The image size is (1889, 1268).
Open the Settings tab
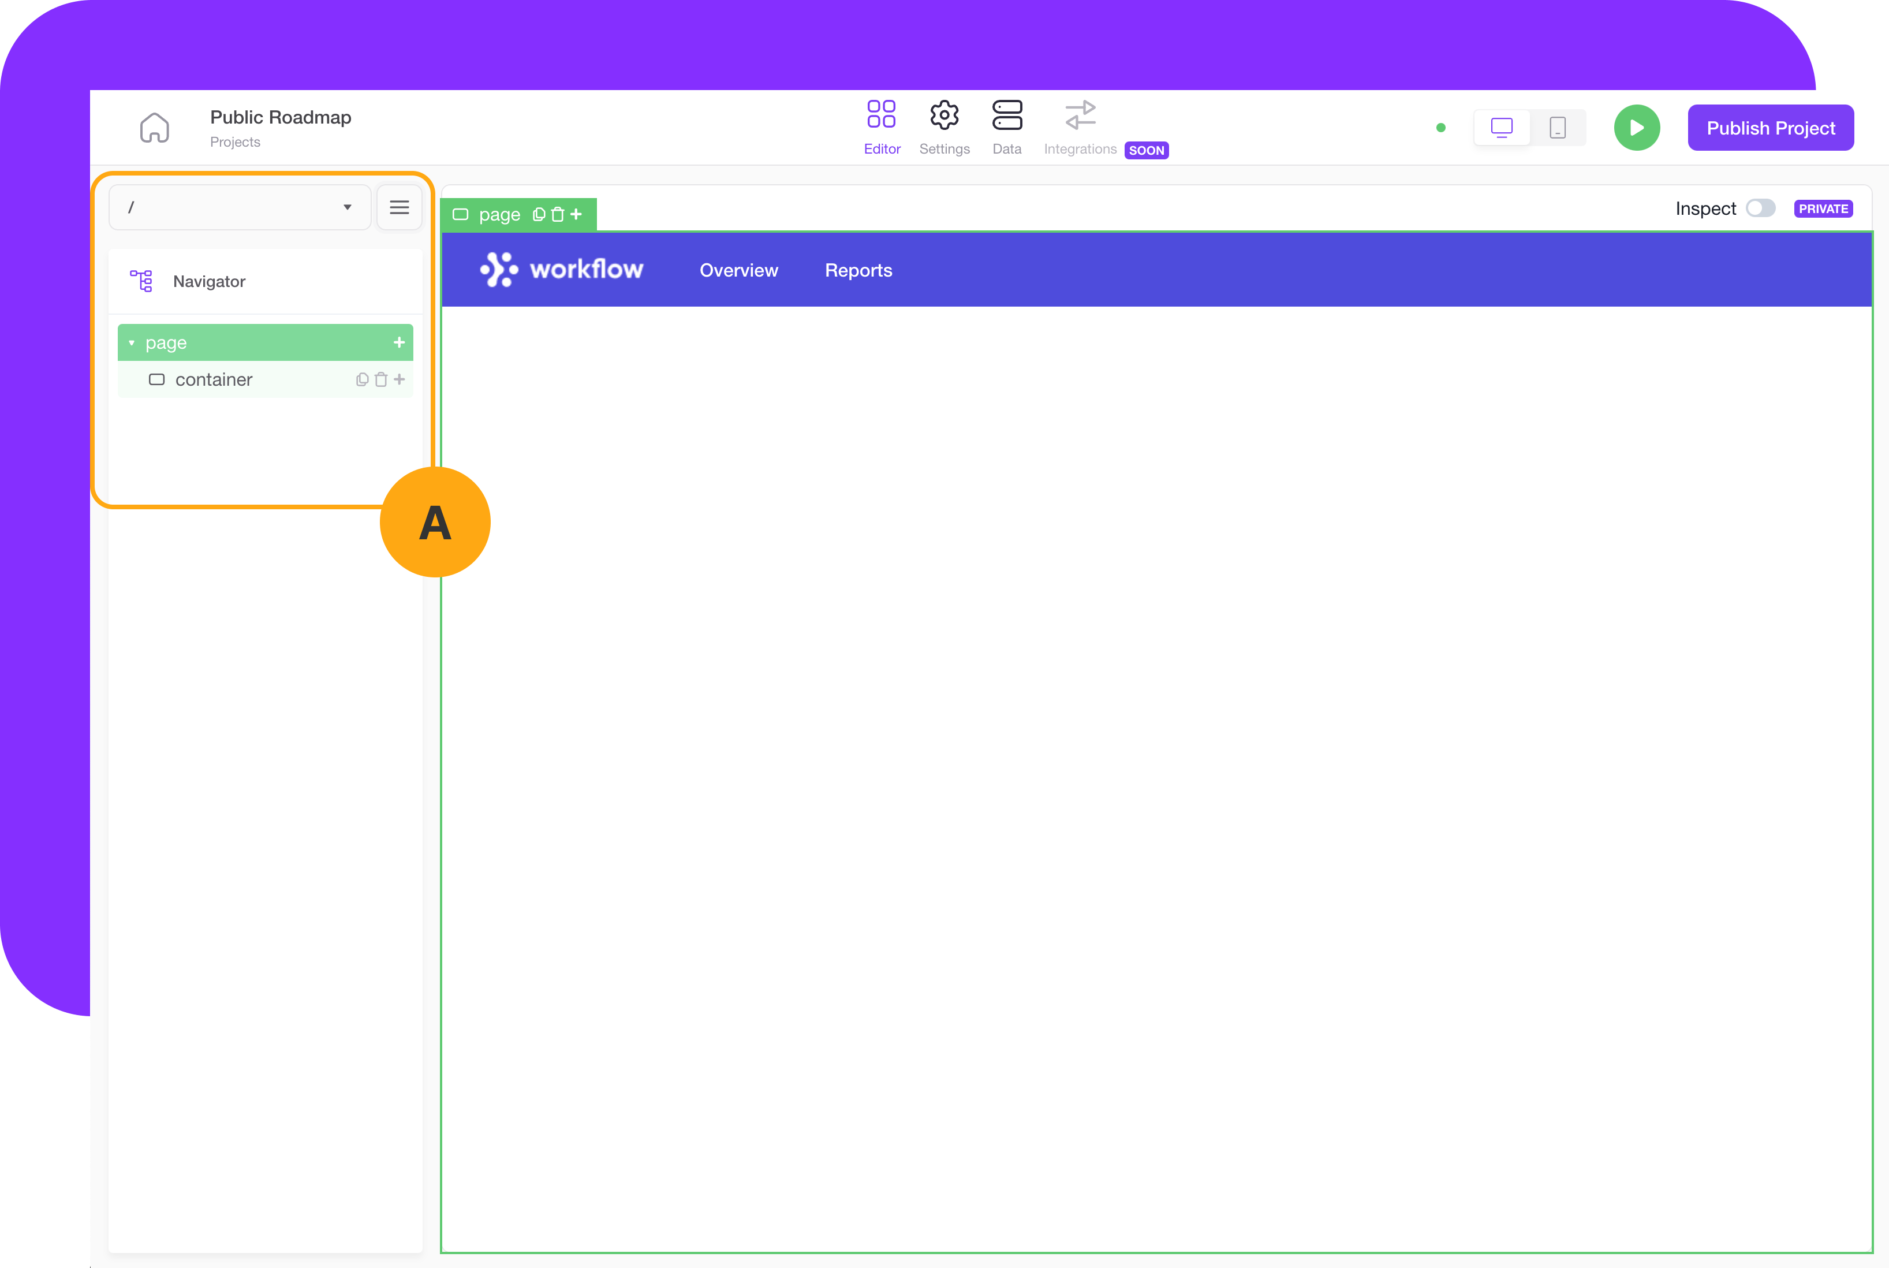pos(944,127)
